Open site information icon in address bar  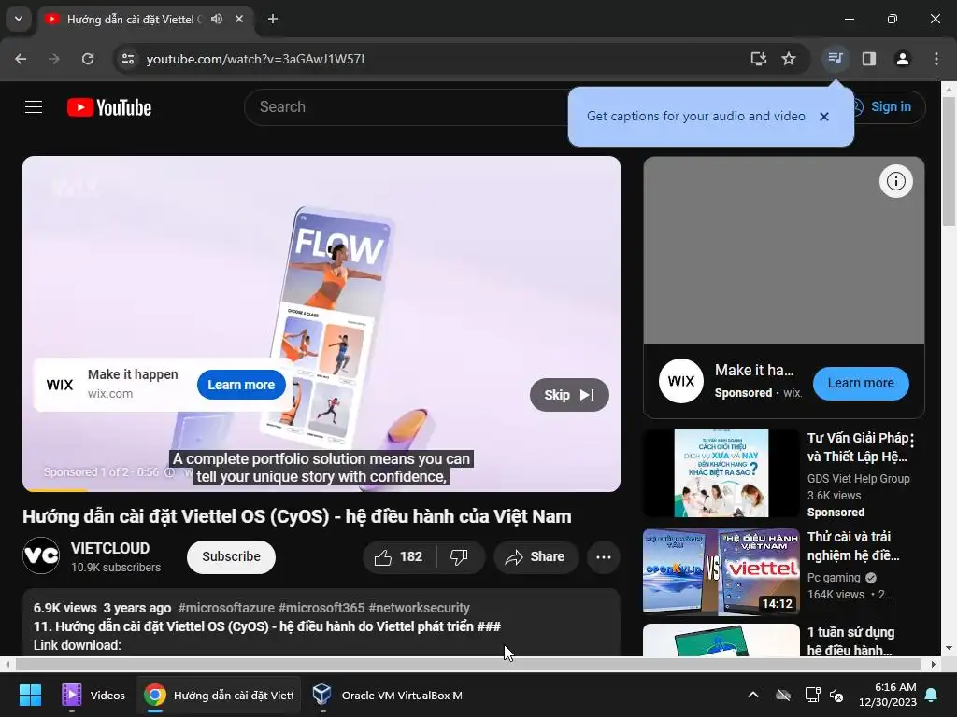pyautogui.click(x=127, y=59)
